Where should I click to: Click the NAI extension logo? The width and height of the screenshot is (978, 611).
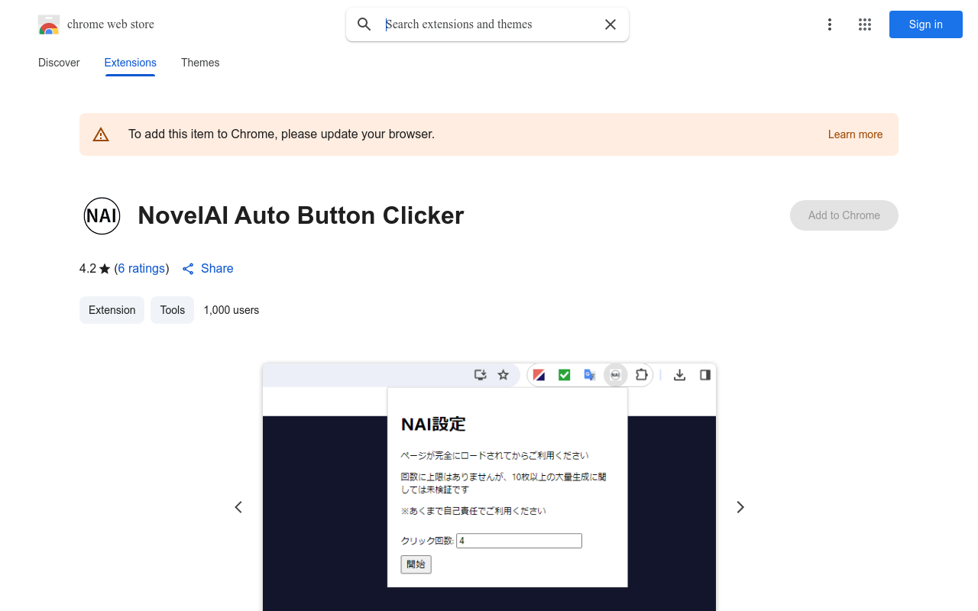102,215
